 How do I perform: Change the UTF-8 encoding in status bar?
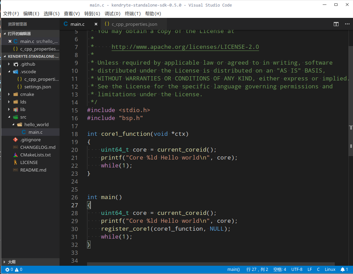[297, 270]
